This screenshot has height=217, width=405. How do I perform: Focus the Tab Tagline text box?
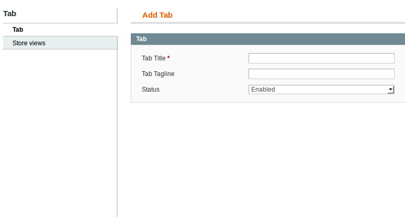click(x=321, y=74)
